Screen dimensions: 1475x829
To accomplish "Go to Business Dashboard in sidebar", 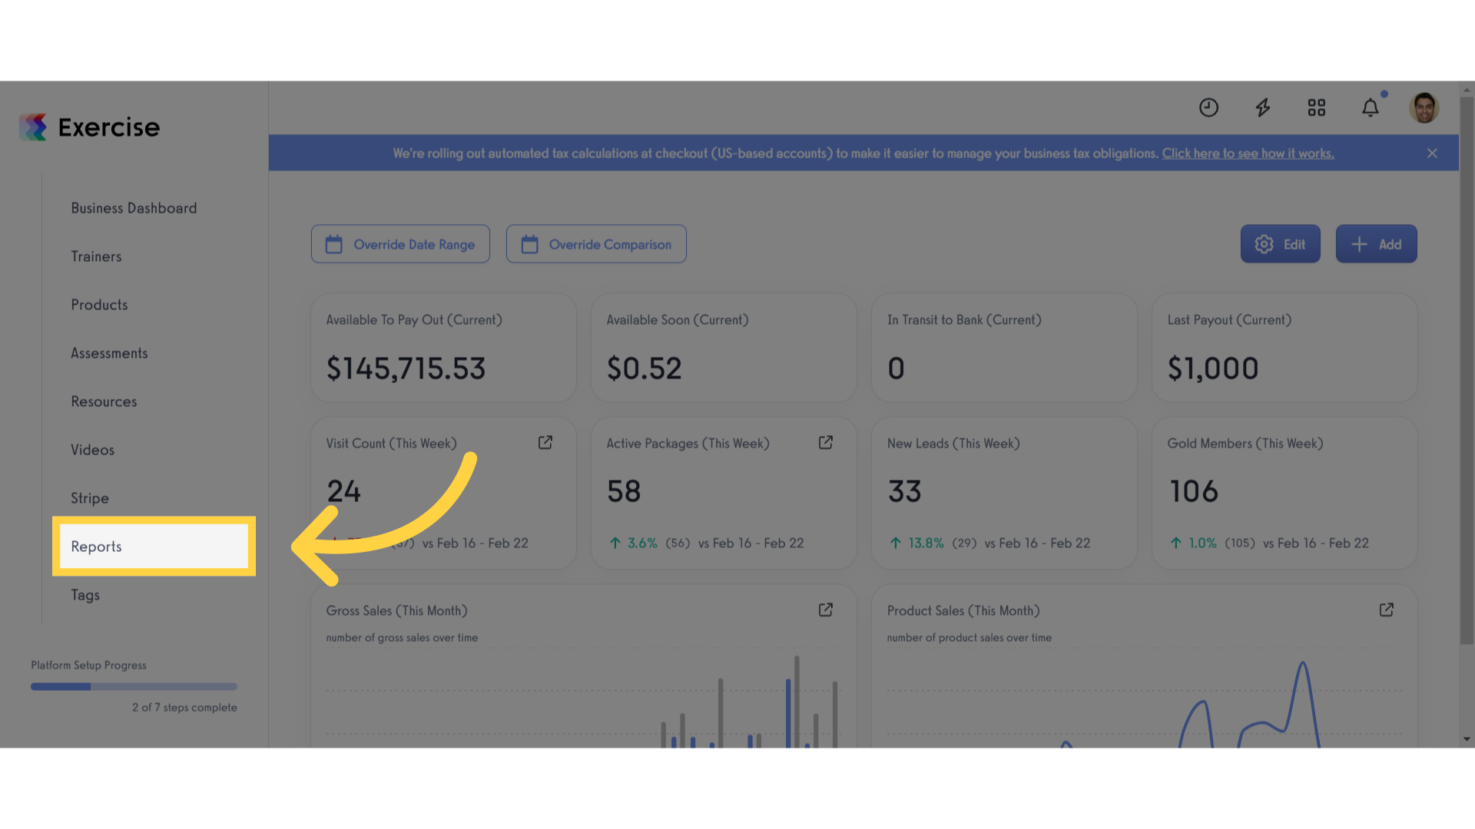I will point(134,208).
